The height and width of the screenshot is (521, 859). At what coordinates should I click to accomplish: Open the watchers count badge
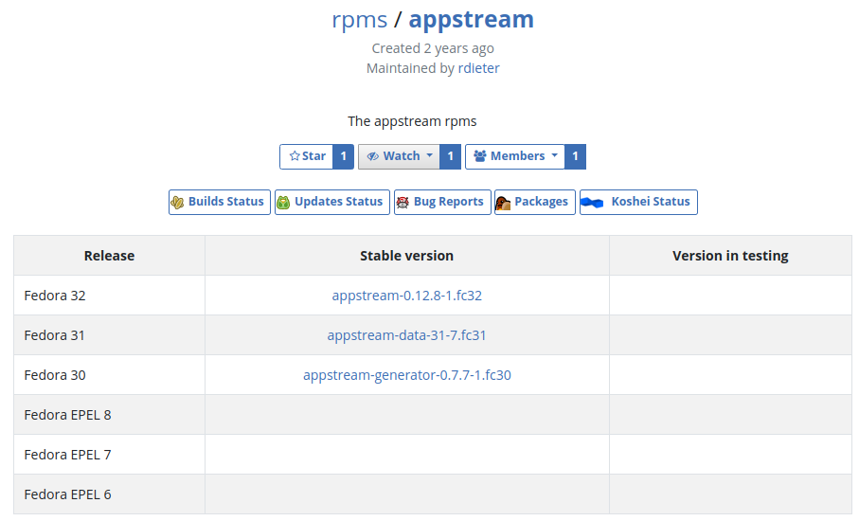[x=450, y=156]
